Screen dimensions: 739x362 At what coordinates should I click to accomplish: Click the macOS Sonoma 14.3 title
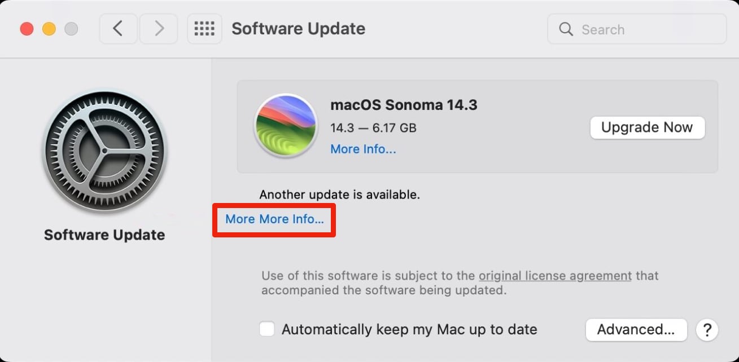(404, 105)
